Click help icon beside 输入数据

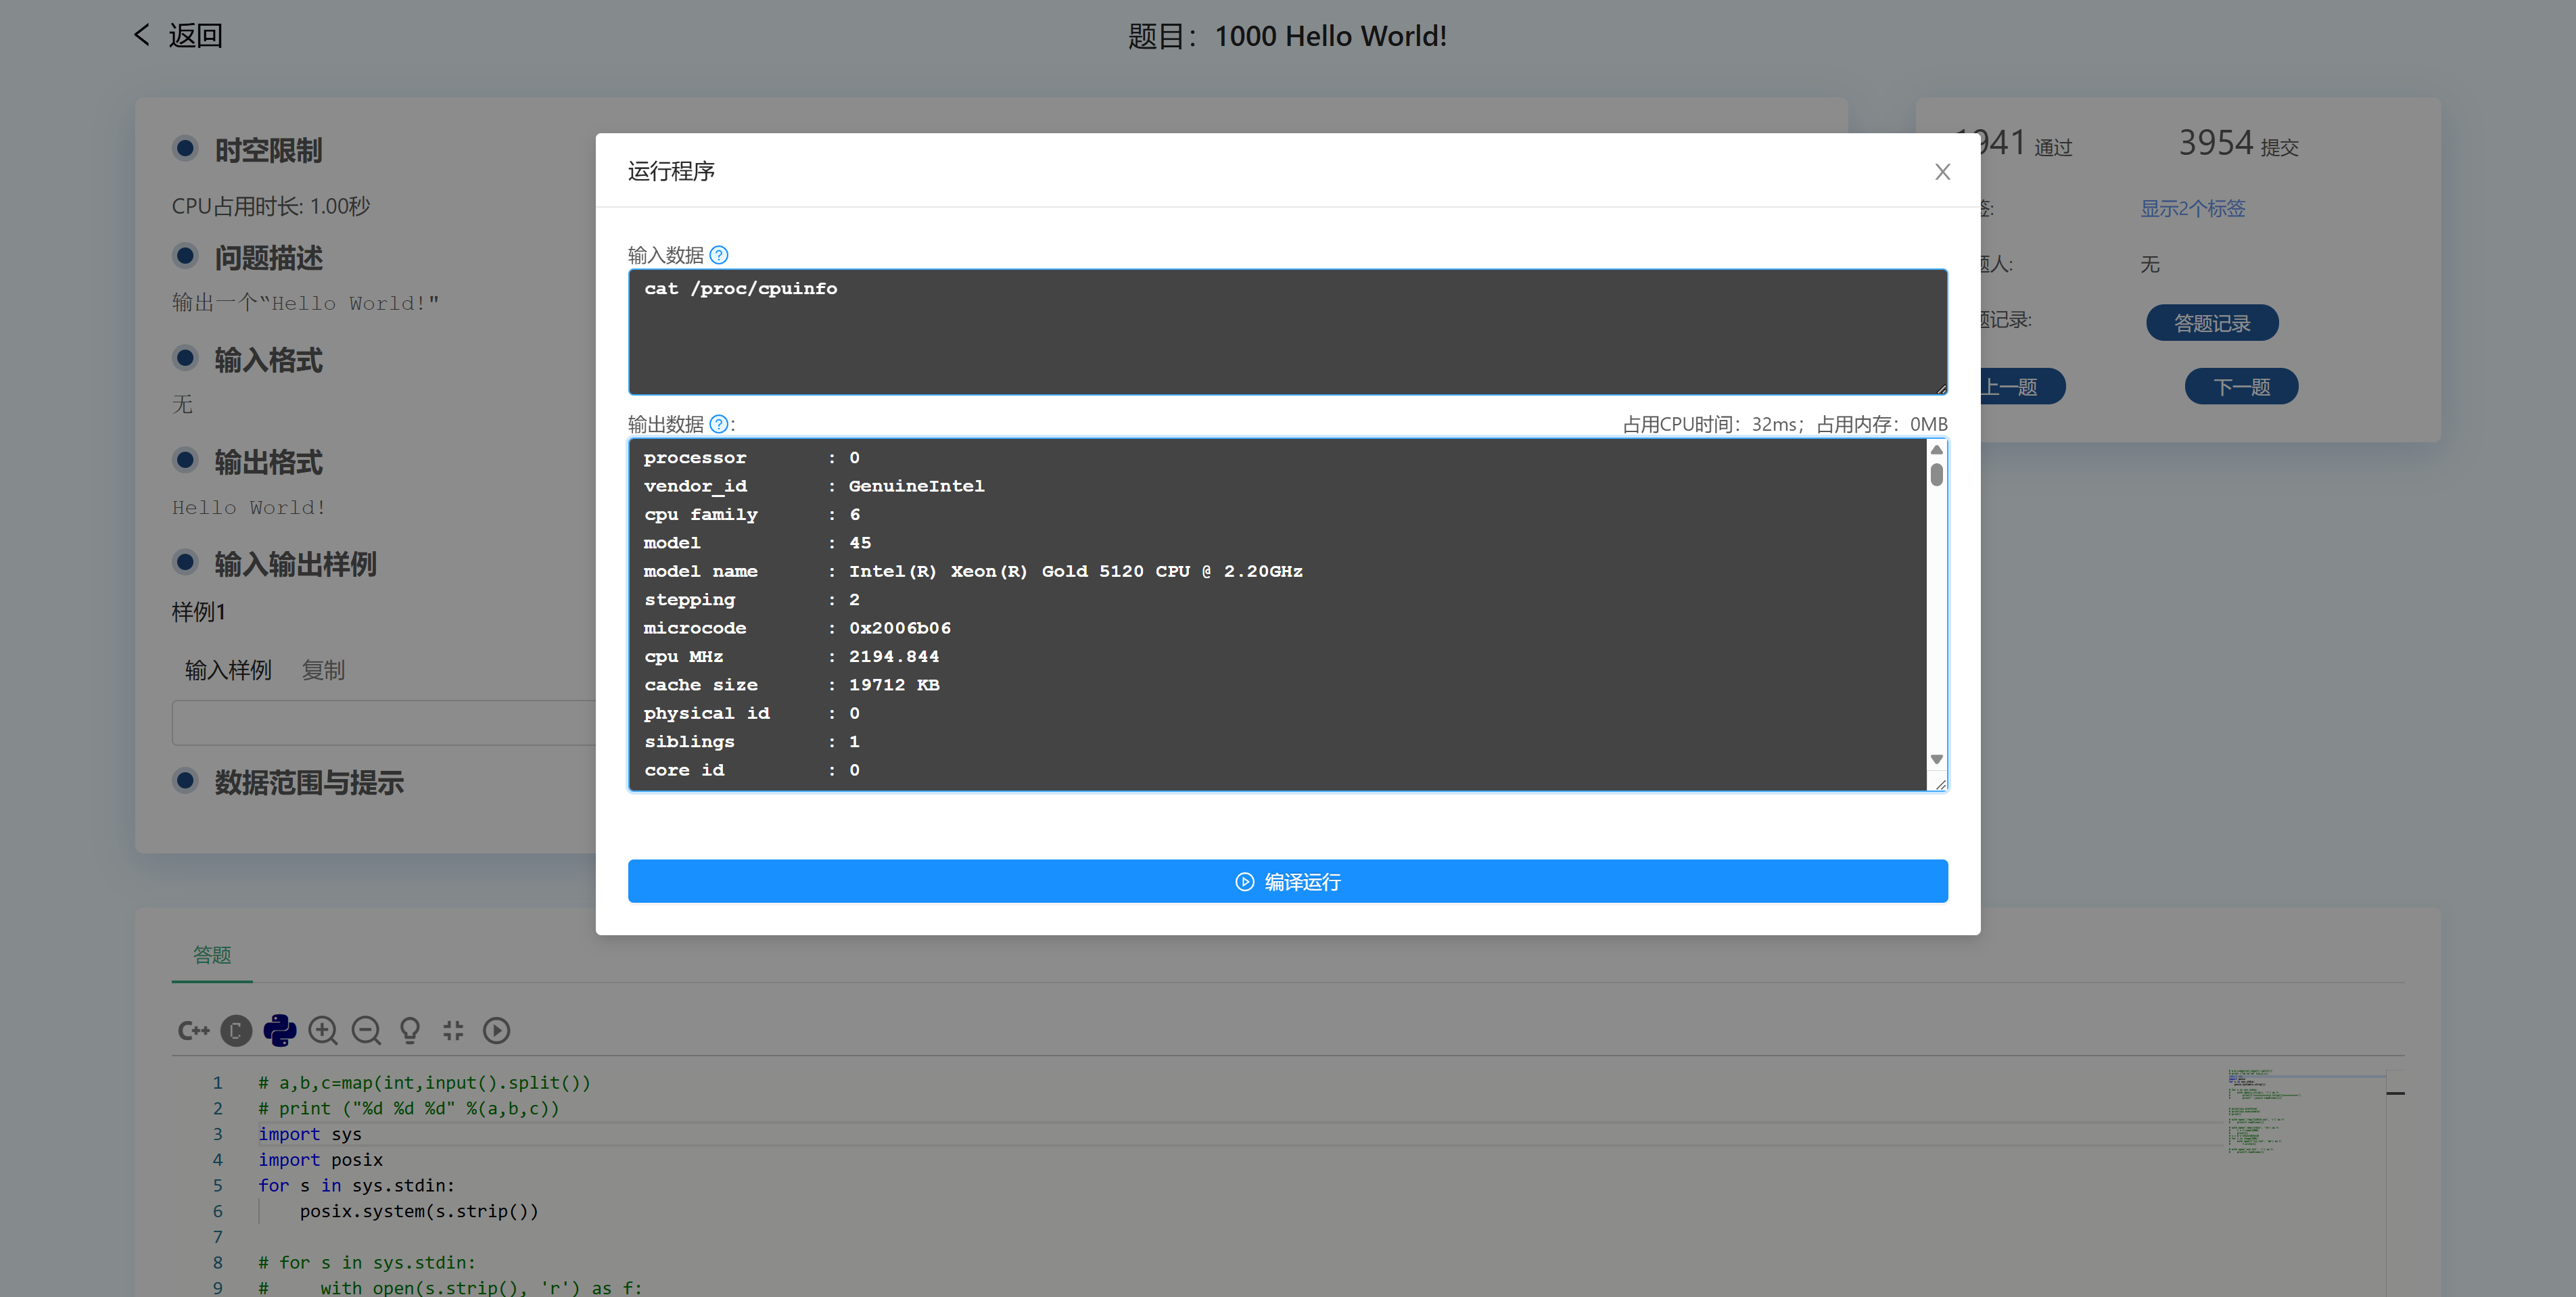719,255
